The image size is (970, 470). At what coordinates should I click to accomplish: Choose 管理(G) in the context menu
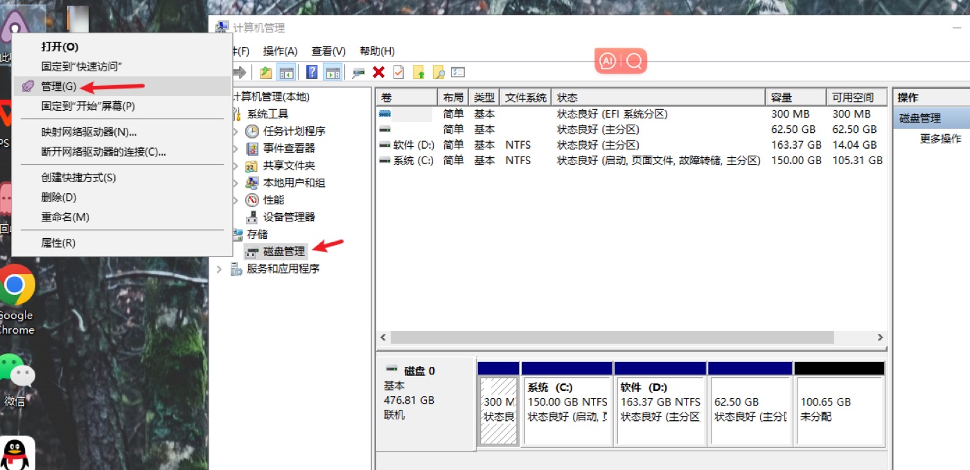(x=121, y=87)
